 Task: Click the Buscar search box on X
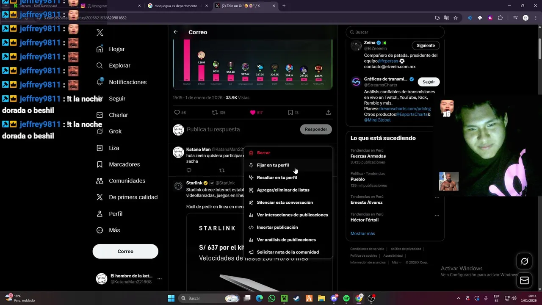point(395,32)
